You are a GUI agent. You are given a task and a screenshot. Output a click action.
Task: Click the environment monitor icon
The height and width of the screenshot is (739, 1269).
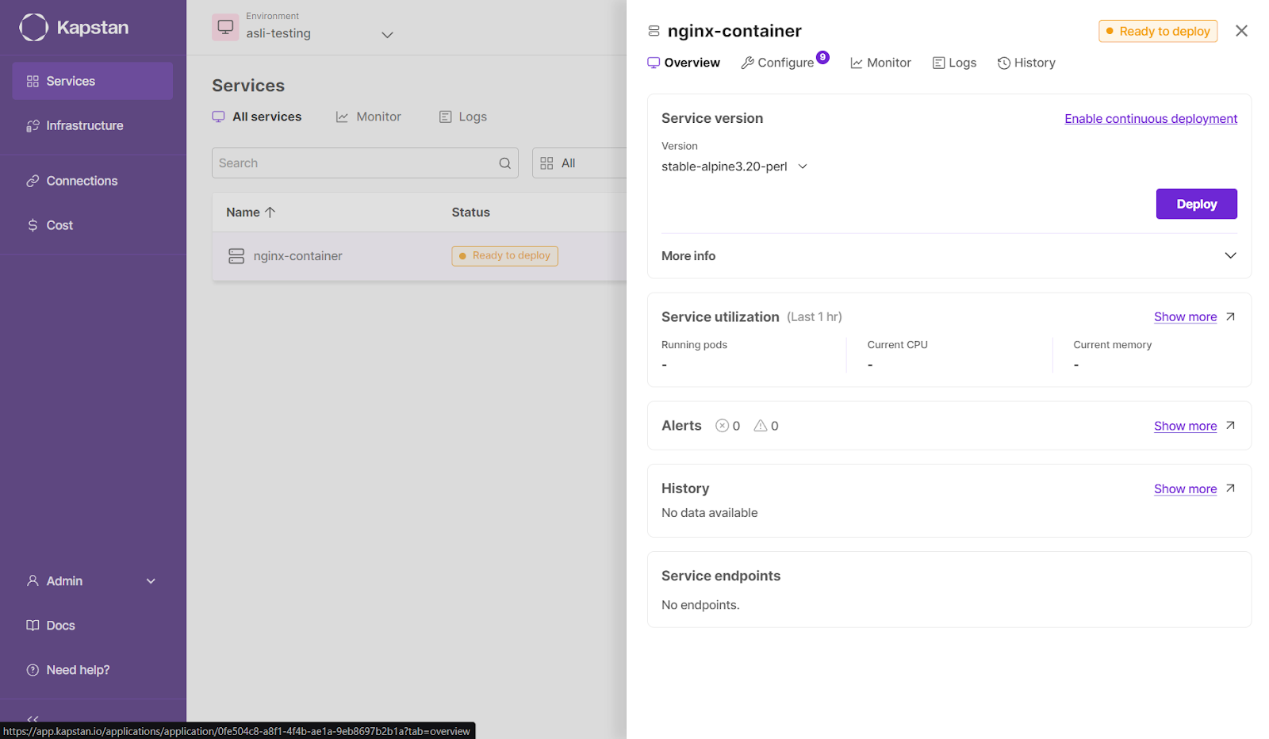(x=225, y=27)
